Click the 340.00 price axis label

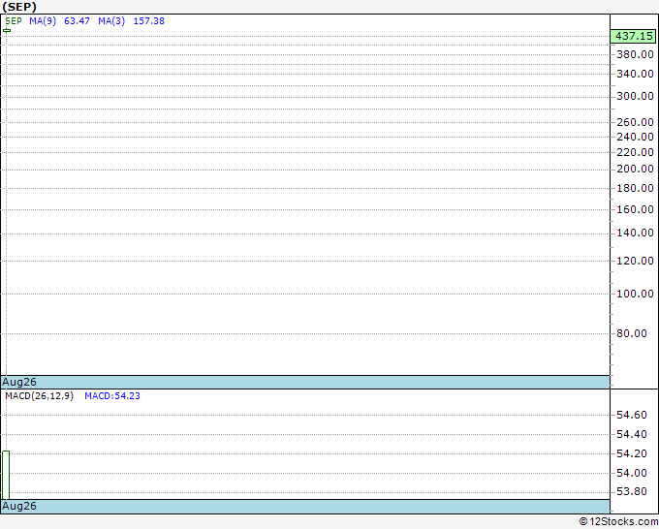point(635,74)
